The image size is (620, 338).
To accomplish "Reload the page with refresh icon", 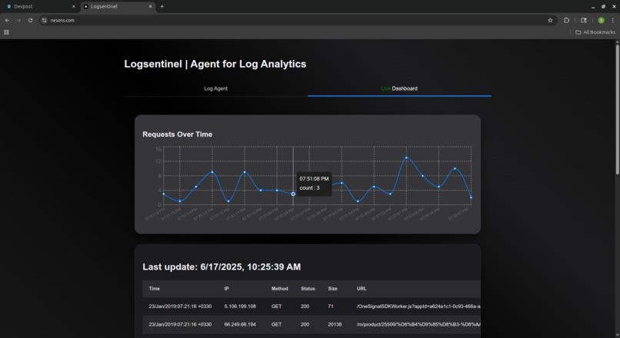I will (x=30, y=20).
